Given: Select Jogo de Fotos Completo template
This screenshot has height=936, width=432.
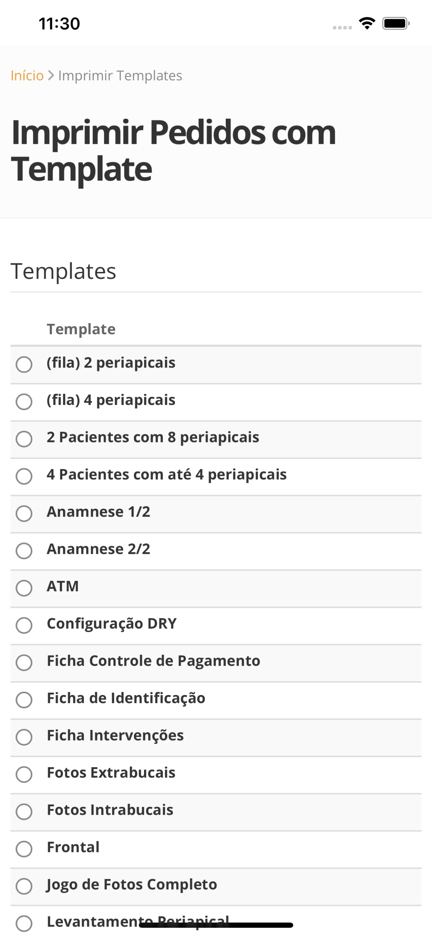Looking at the screenshot, I should 24,886.
